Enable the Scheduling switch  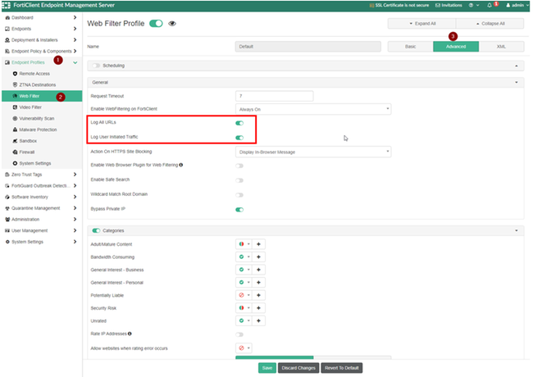coord(96,66)
